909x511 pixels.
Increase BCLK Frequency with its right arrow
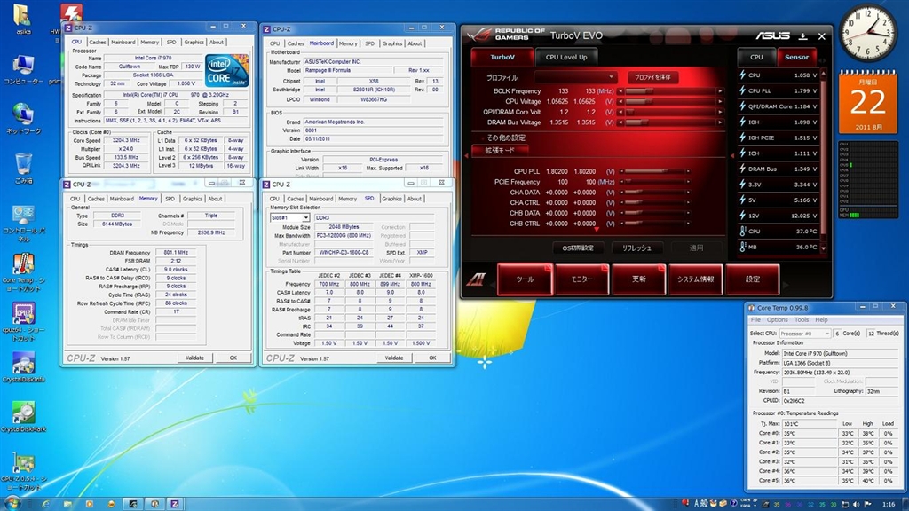(720, 91)
